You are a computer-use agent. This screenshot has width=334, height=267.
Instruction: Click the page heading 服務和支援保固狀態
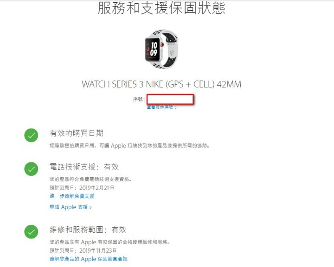pyautogui.click(x=161, y=8)
